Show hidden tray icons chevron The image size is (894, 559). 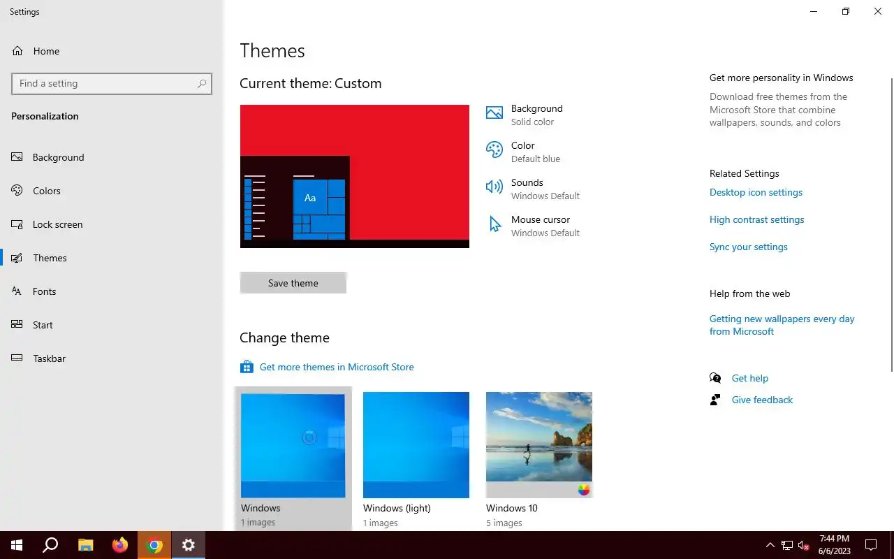(770, 545)
